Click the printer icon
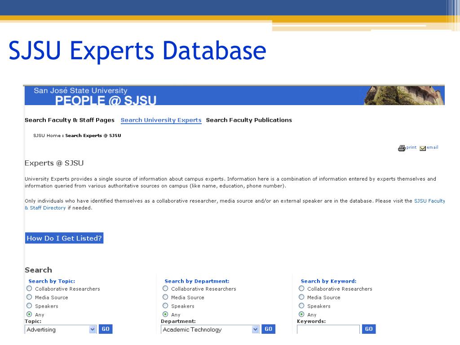The height and width of the screenshot is (345, 460). click(x=402, y=148)
